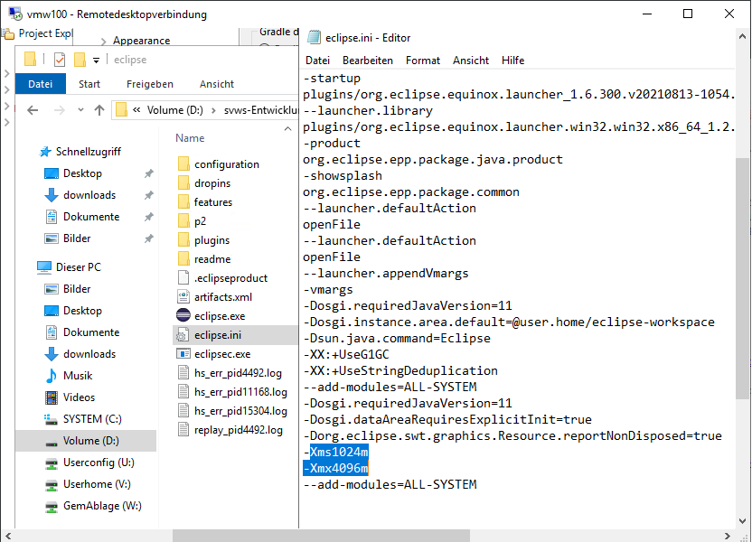Click the Name column header to sort
The width and height of the screenshot is (752, 542).
click(x=190, y=138)
